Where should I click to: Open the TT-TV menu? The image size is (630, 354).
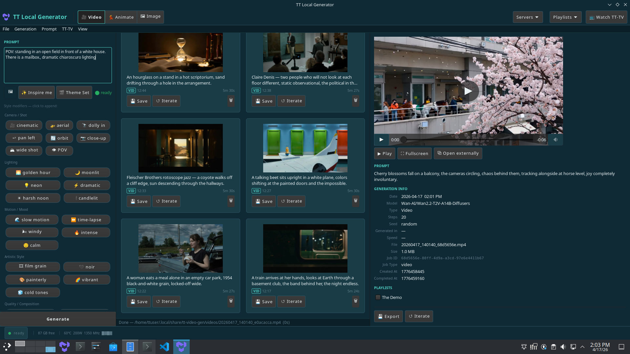[x=67, y=29]
